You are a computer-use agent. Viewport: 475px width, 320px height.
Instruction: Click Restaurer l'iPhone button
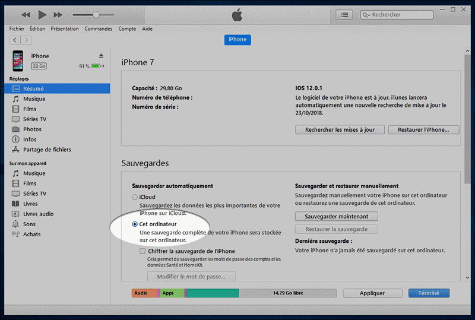(423, 129)
